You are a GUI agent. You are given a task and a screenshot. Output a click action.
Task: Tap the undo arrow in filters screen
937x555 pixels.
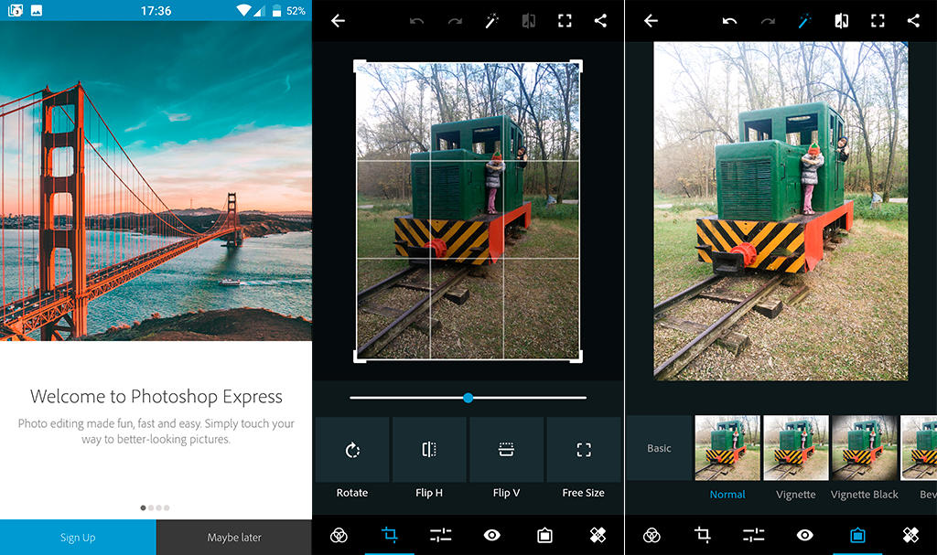729,21
